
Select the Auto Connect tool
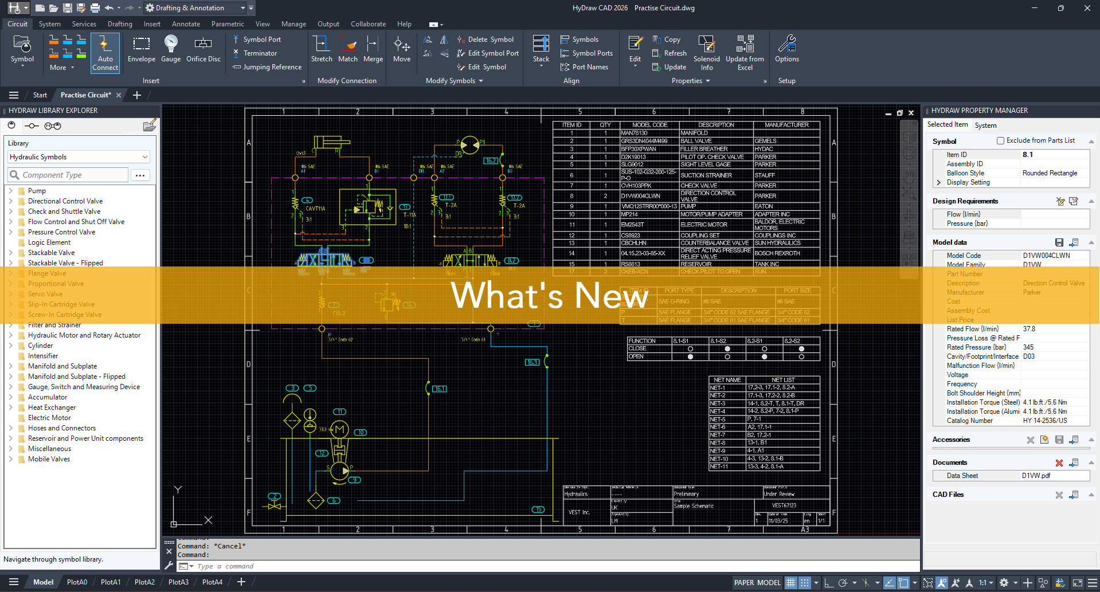pos(105,52)
